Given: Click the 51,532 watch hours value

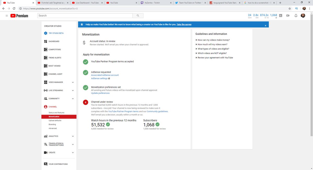Looking at the screenshot, I should tap(98, 125).
